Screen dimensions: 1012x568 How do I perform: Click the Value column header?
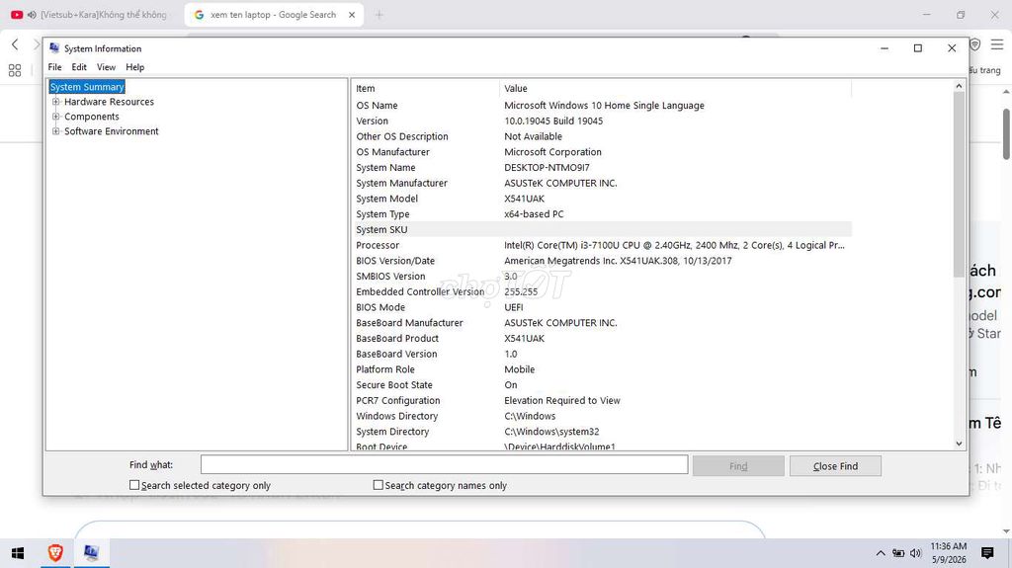coord(675,89)
